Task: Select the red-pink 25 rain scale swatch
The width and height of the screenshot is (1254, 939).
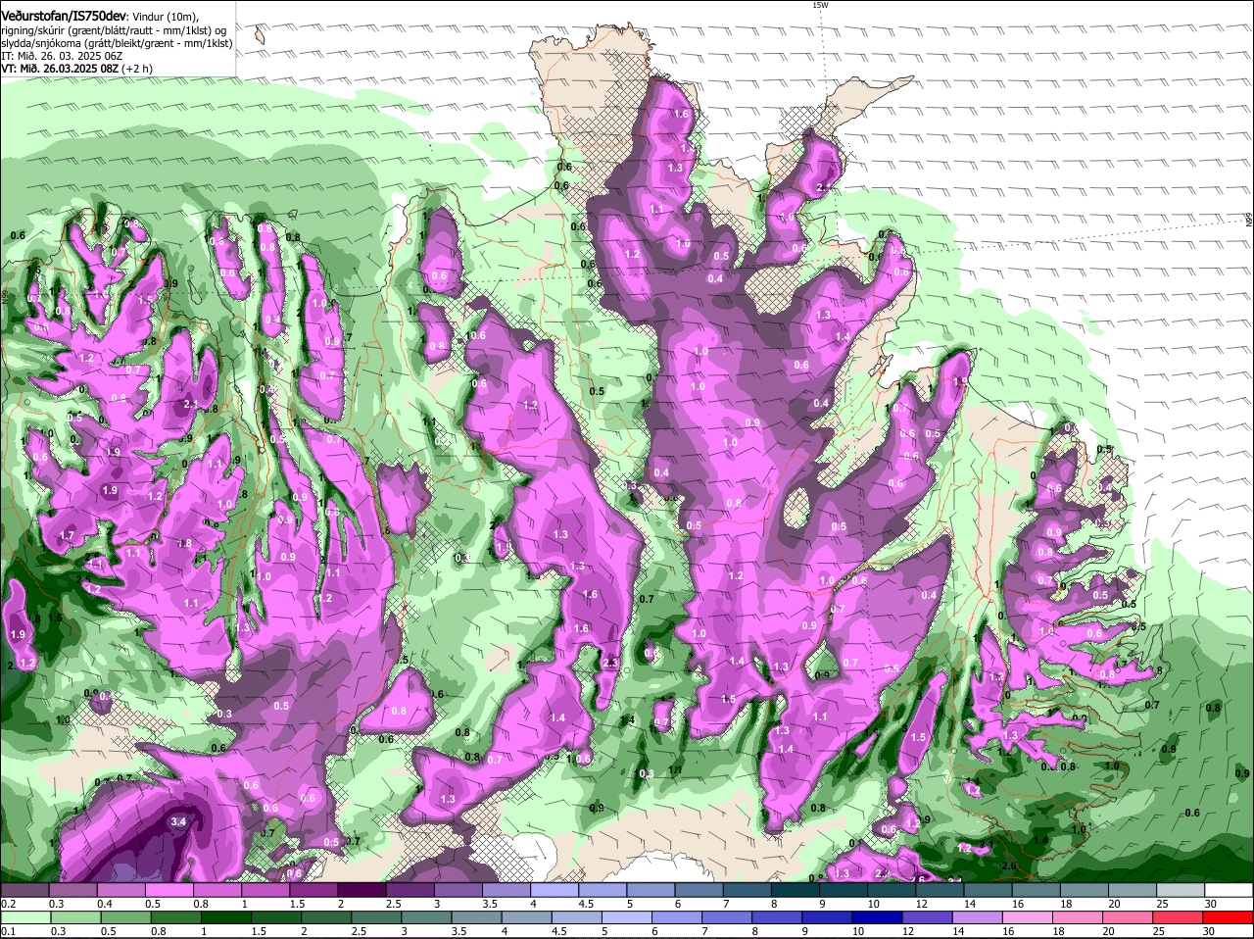Action: tap(1178, 917)
